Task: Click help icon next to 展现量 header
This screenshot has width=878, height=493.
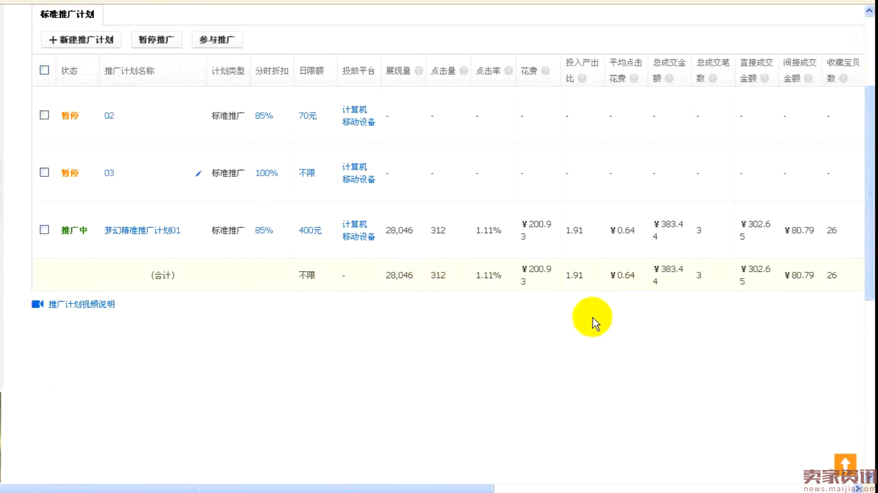Action: (x=419, y=71)
